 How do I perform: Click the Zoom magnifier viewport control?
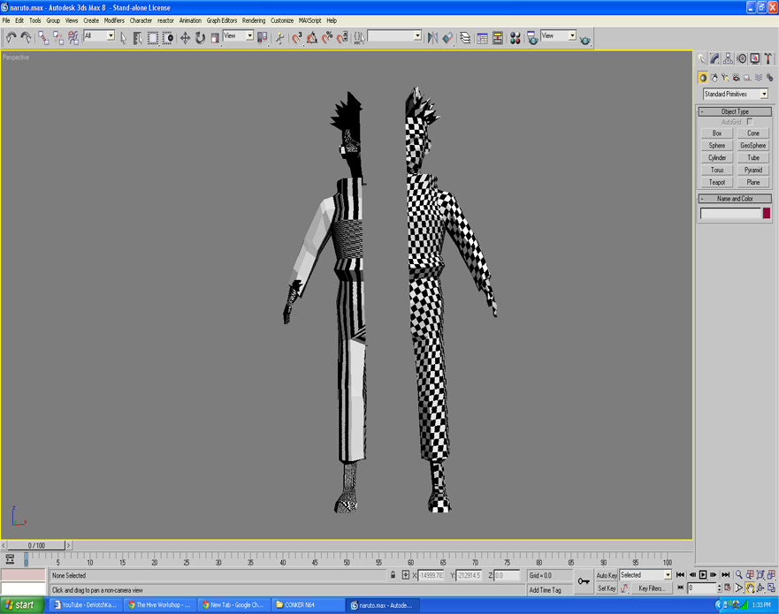pos(738,575)
